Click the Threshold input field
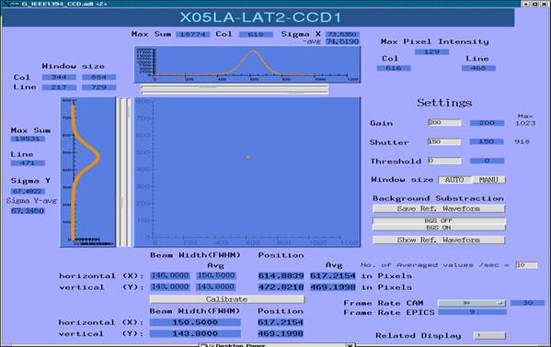Screen dimensions: 551x347 444,161
